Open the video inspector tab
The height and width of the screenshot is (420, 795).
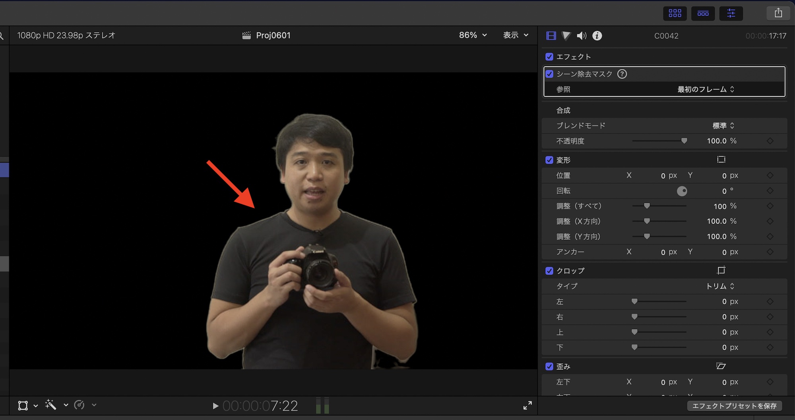pos(551,36)
